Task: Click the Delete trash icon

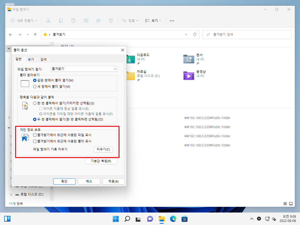Action: pyautogui.click(x=111, y=21)
